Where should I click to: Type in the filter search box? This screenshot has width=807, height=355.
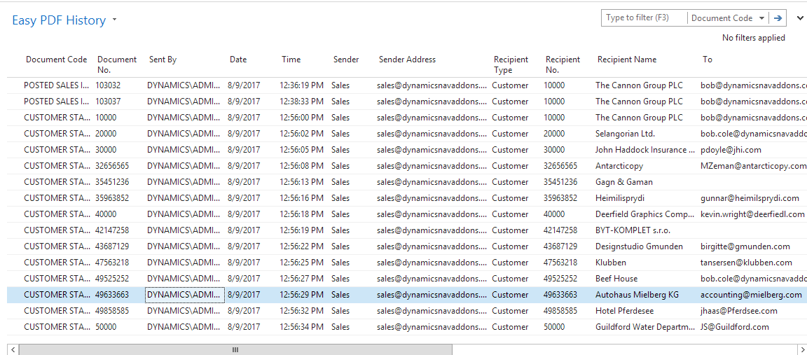643,18
